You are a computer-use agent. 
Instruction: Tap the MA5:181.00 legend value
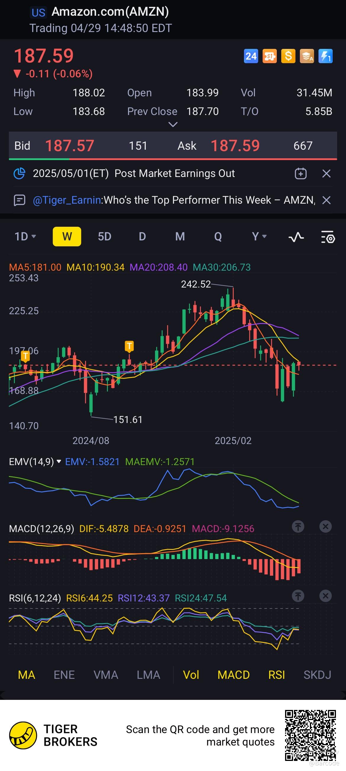click(35, 267)
